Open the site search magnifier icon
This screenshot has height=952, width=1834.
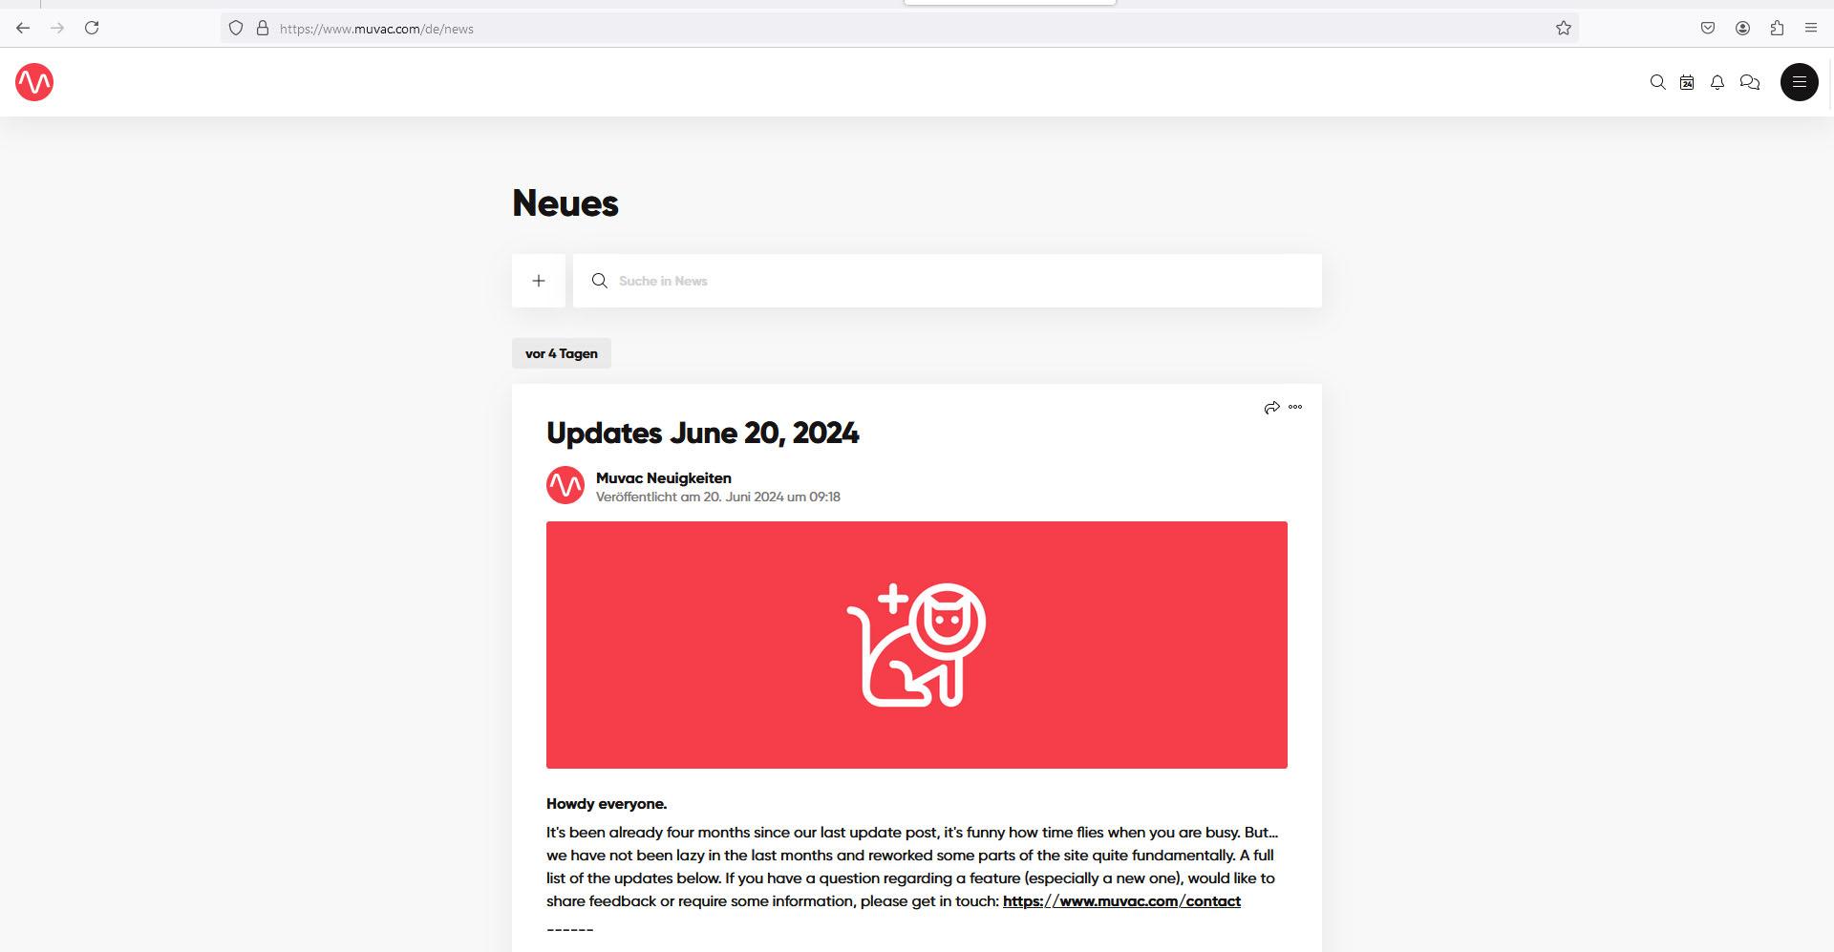coord(1658,82)
